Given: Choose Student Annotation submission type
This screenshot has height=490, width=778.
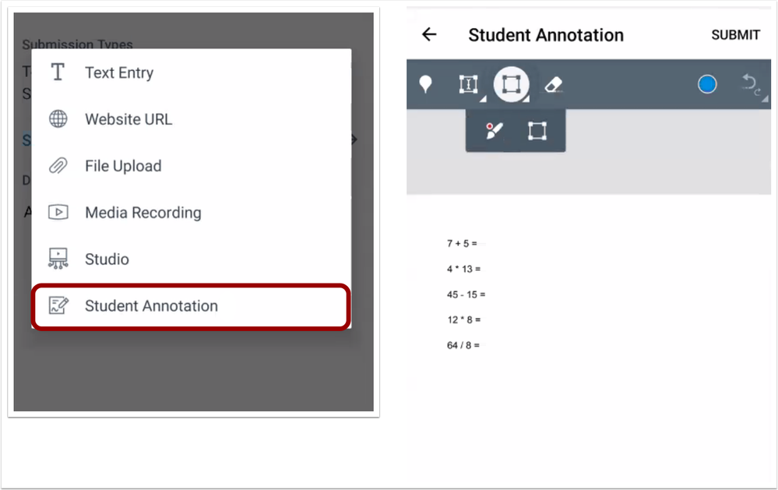Looking at the screenshot, I should coord(191,306).
